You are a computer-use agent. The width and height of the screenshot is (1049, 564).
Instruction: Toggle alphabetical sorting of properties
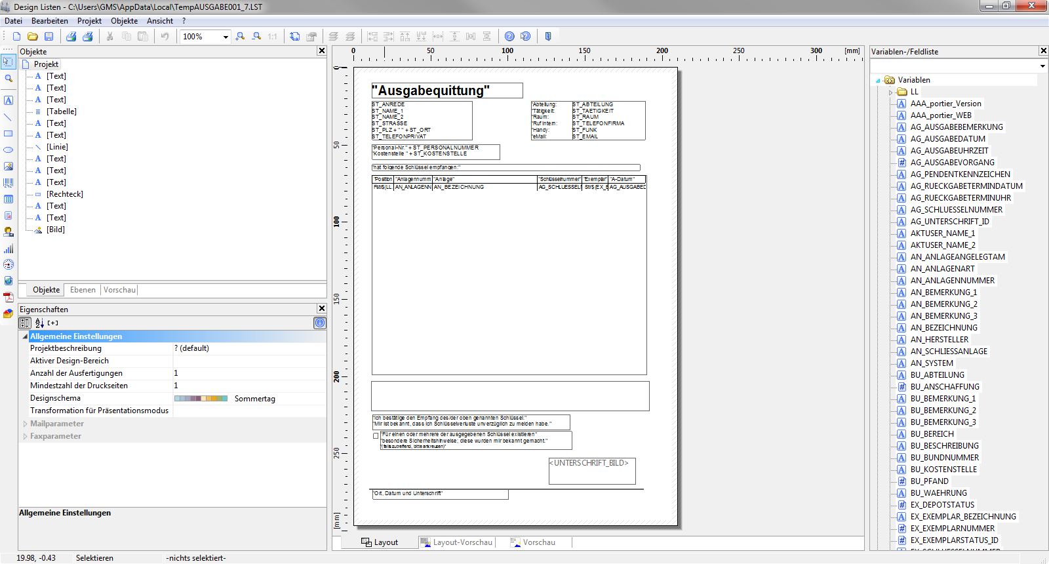pyautogui.click(x=39, y=323)
